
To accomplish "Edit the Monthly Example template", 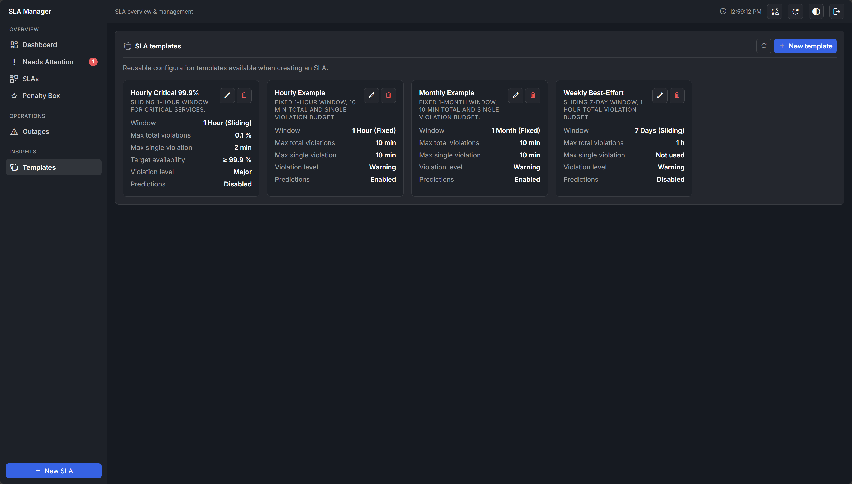I will coord(516,95).
